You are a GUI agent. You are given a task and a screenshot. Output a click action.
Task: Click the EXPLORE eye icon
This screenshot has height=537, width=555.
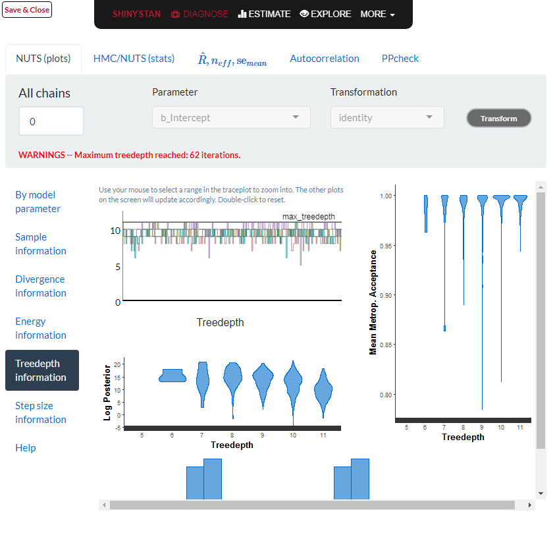tap(304, 14)
